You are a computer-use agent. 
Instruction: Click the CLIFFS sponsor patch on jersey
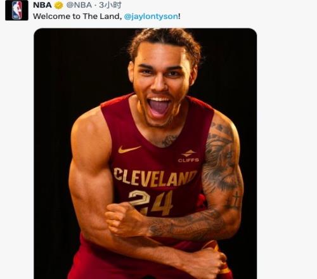[x=188, y=156]
